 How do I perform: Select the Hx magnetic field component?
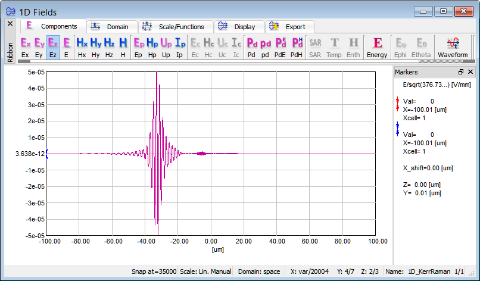tap(82, 47)
